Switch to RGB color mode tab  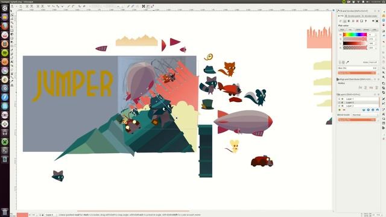click(x=342, y=30)
